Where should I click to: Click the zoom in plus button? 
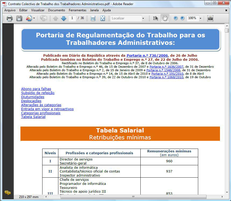pos(182,18)
